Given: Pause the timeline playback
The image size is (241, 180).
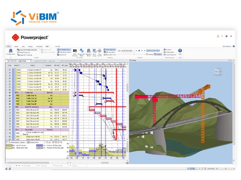Looking at the screenshot, I should click(142, 50).
